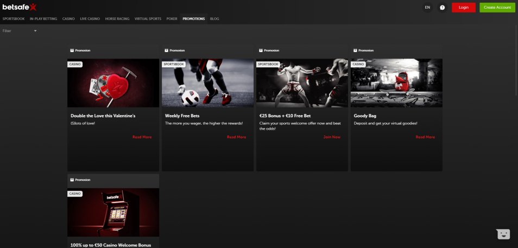Viewport: 518px width, 248px height.
Task: Open the EN language selector
Action: pos(427,8)
